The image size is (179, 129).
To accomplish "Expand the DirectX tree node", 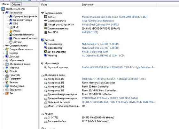I will tap(3, 71).
